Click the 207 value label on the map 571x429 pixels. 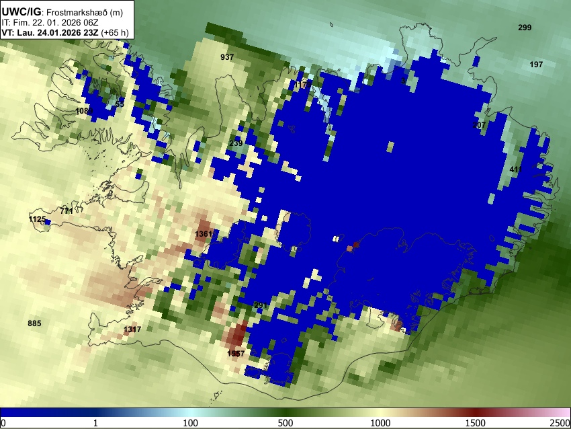point(479,125)
